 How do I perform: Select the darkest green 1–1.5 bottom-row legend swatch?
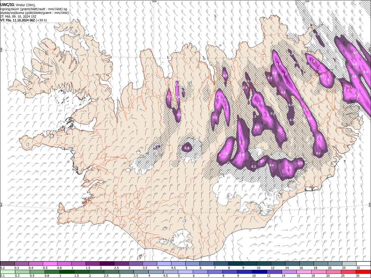tap(67, 272)
